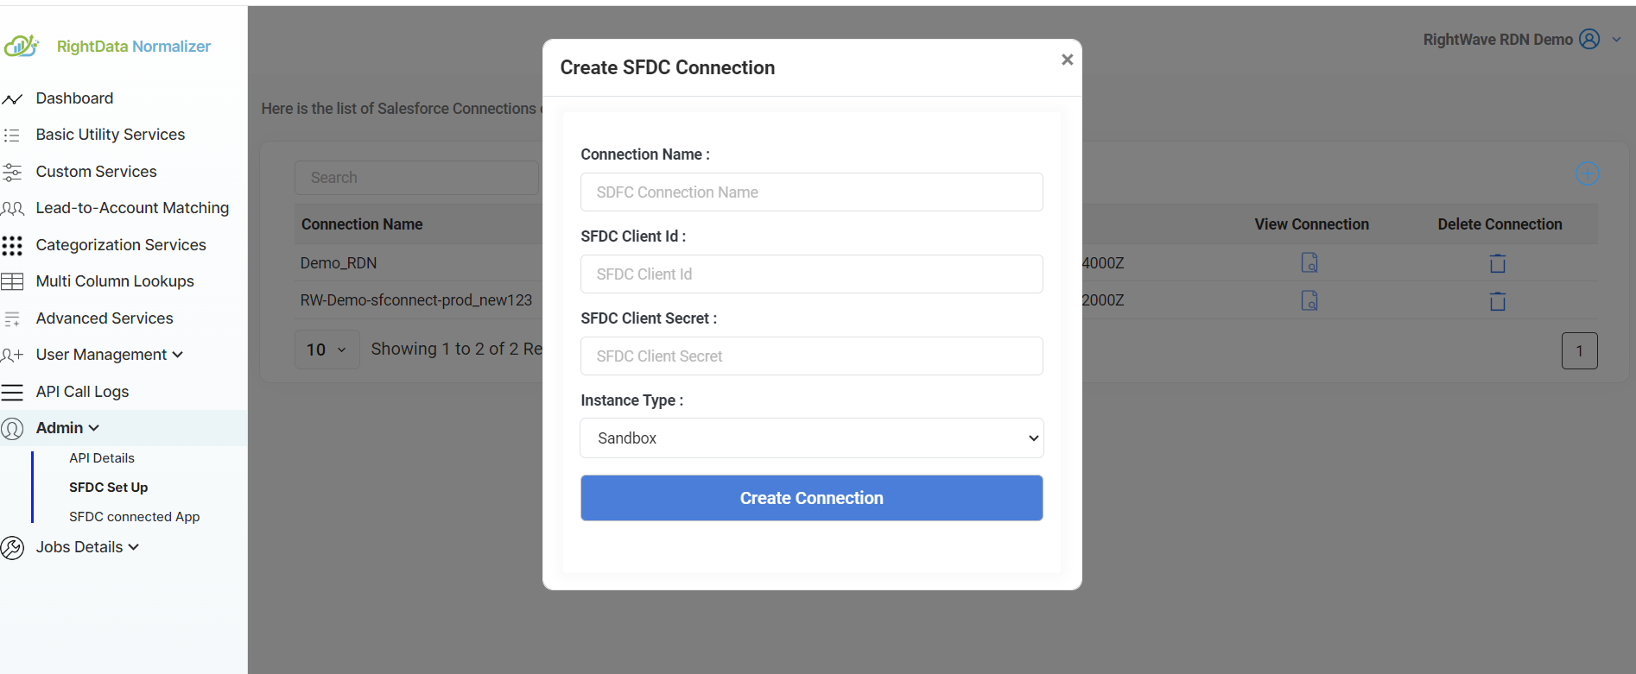Open API Details under Admin
Screen dimensions: 1636x674
coord(102,458)
